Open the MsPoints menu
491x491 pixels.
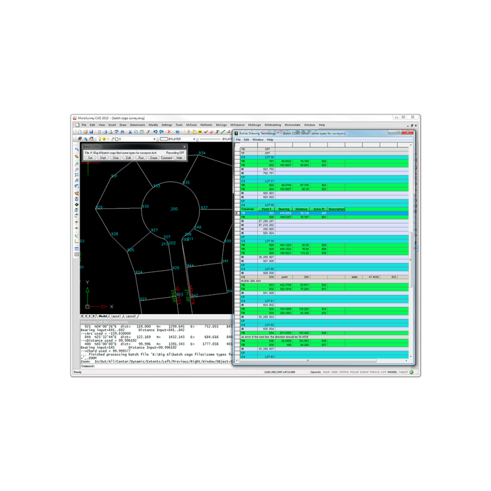[206, 125]
